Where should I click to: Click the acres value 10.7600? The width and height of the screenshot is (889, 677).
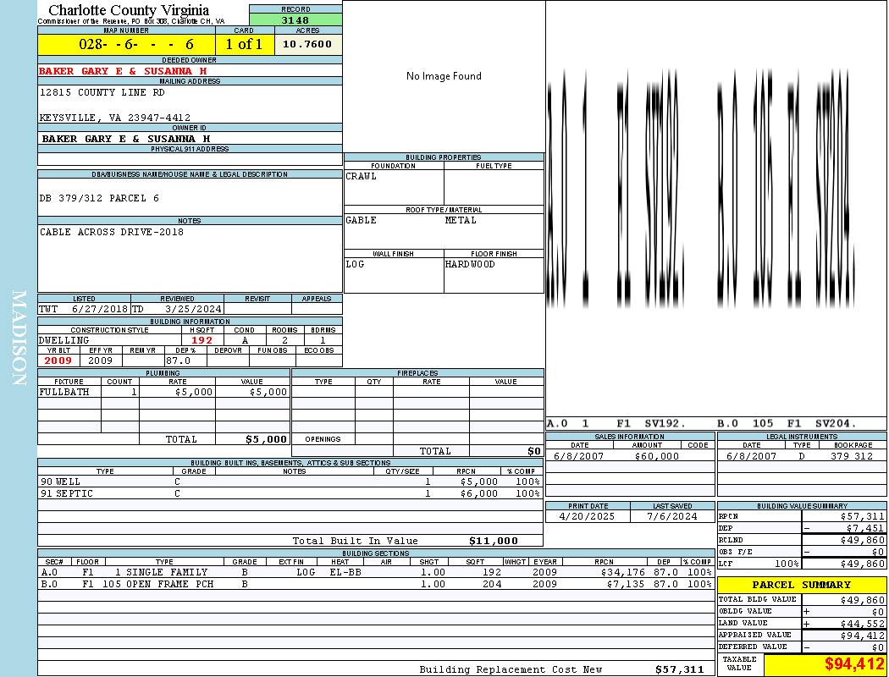point(307,45)
